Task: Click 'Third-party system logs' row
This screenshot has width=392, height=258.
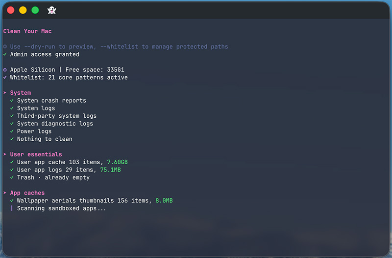Action: tap(57, 116)
